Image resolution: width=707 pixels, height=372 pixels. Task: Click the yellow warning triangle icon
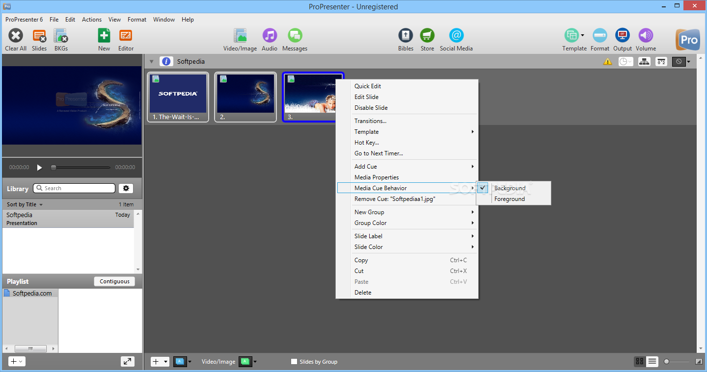coord(607,62)
